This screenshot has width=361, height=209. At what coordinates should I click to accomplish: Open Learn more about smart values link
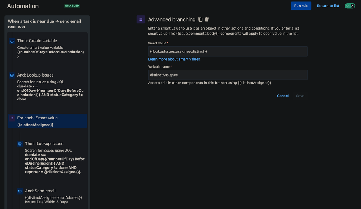[x=174, y=59]
